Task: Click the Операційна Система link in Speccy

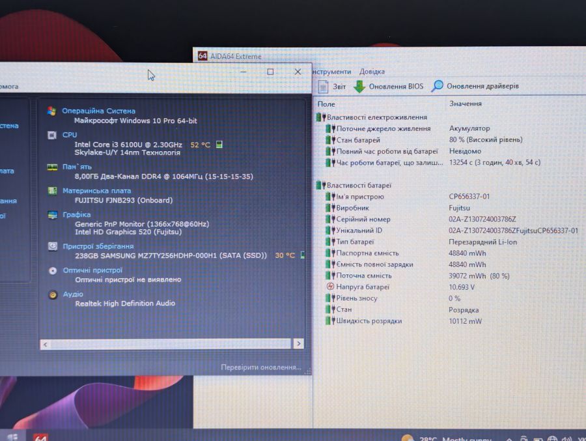Action: click(99, 111)
